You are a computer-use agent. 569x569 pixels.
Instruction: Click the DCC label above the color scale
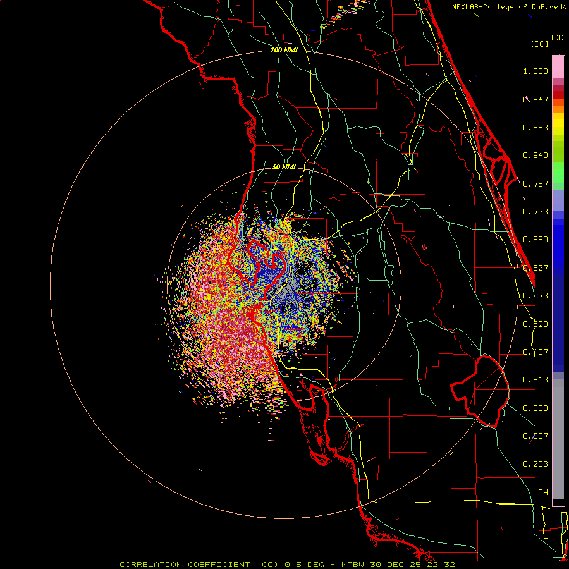pos(556,38)
